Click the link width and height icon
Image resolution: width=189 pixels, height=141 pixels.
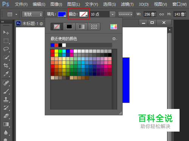click(161, 14)
